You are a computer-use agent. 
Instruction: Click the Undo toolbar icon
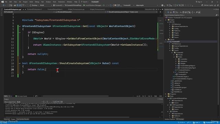23,6
